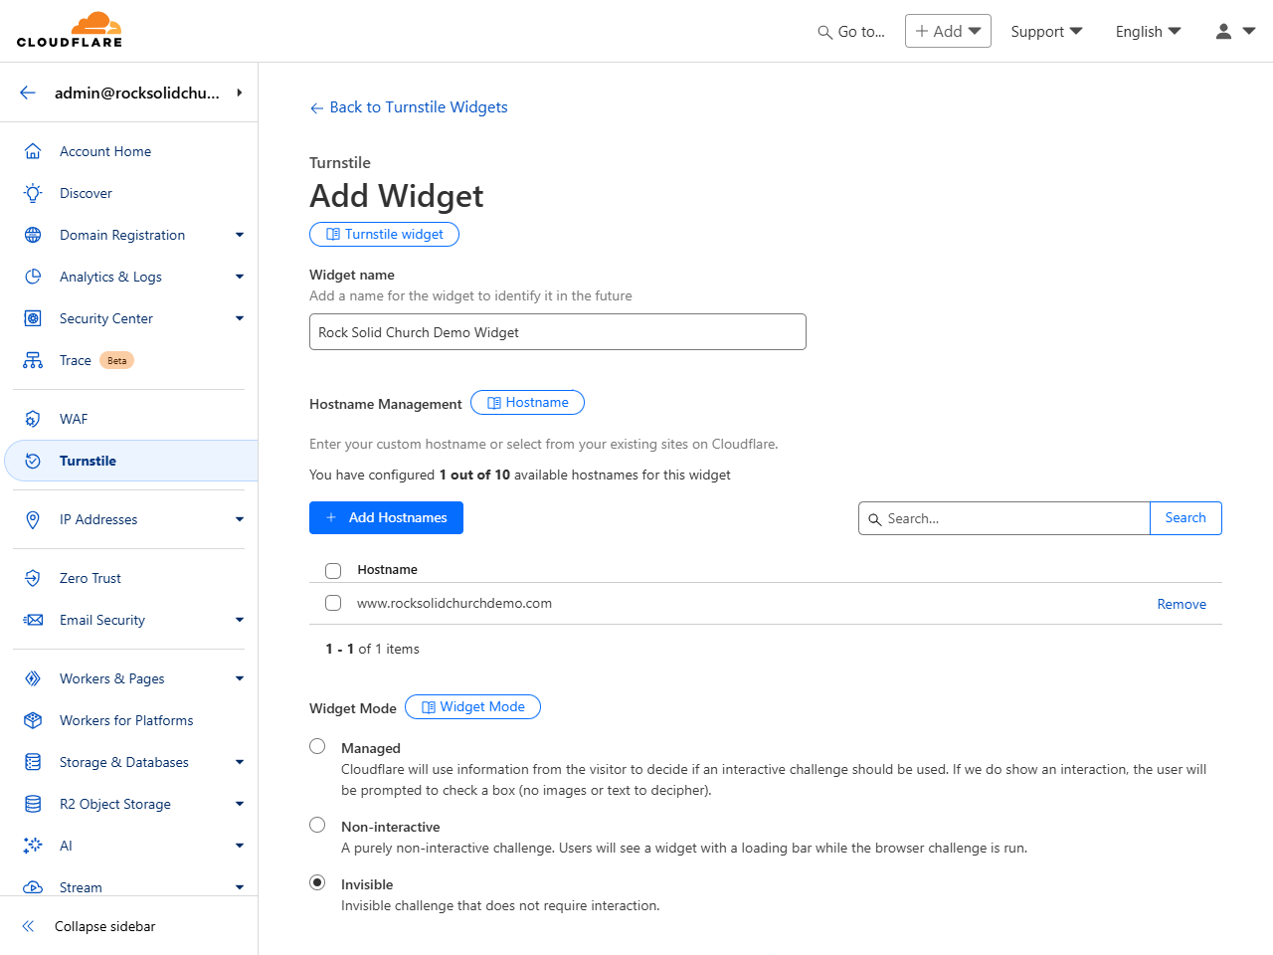Open the English language dropdown

(x=1149, y=32)
